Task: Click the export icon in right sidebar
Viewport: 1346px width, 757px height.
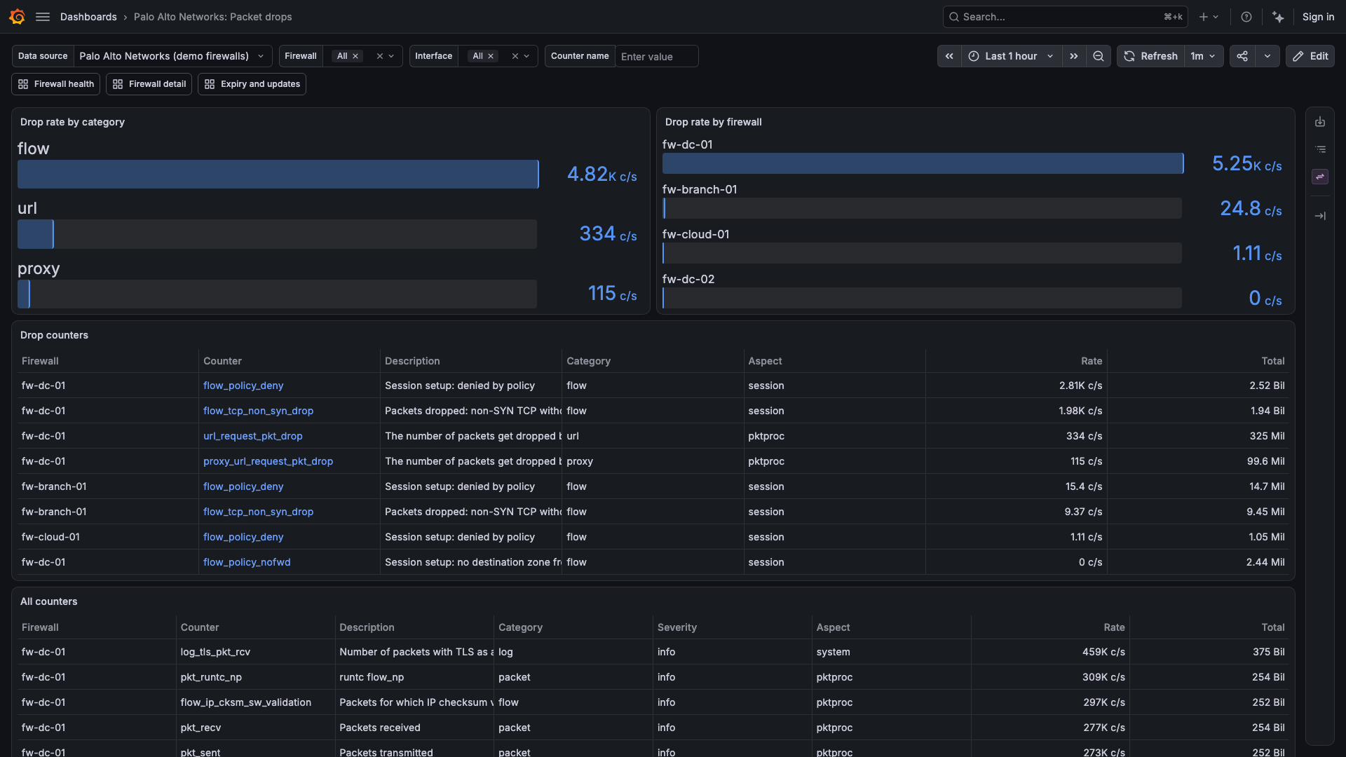Action: 1320,122
